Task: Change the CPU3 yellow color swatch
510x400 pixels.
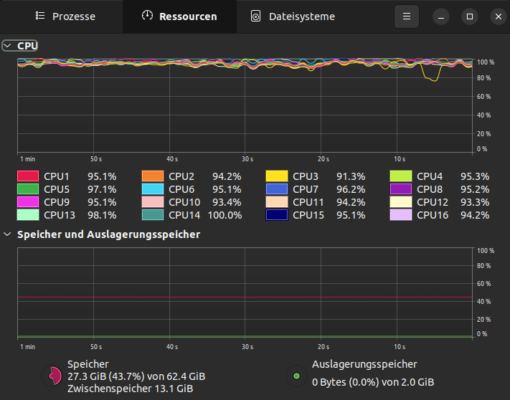Action: coord(277,176)
